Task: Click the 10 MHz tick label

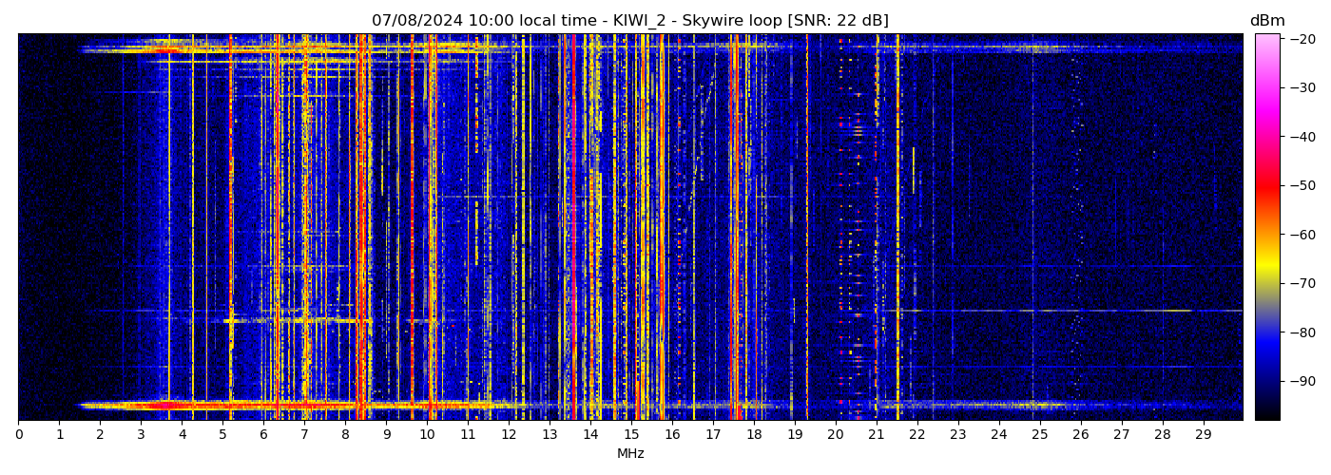Action: pyautogui.click(x=427, y=435)
